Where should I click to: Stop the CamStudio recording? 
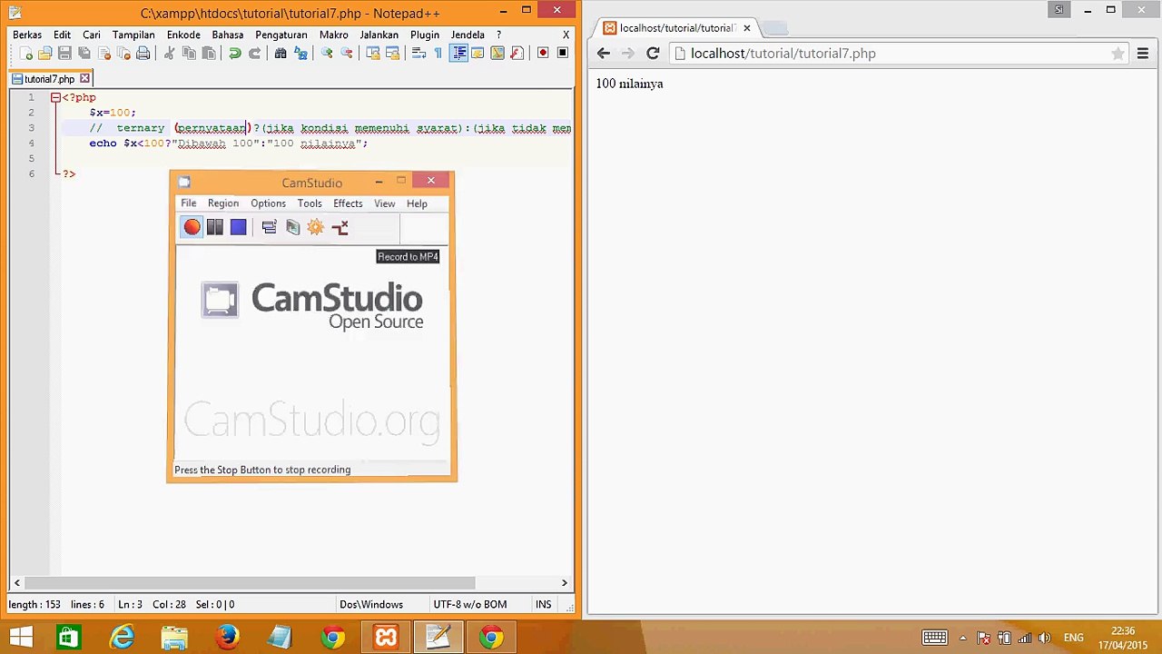point(238,227)
